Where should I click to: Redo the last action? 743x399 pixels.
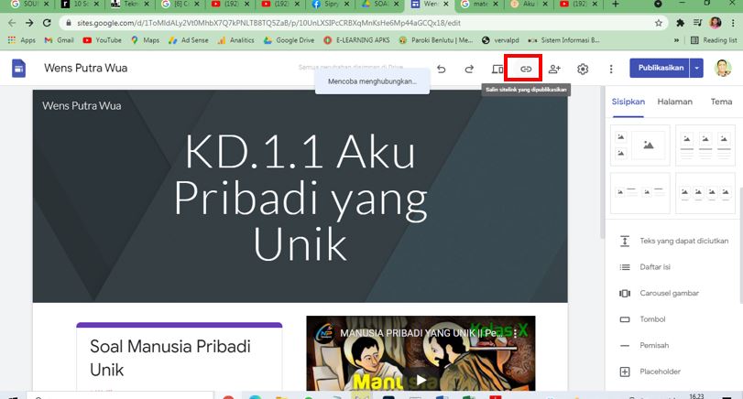point(469,69)
